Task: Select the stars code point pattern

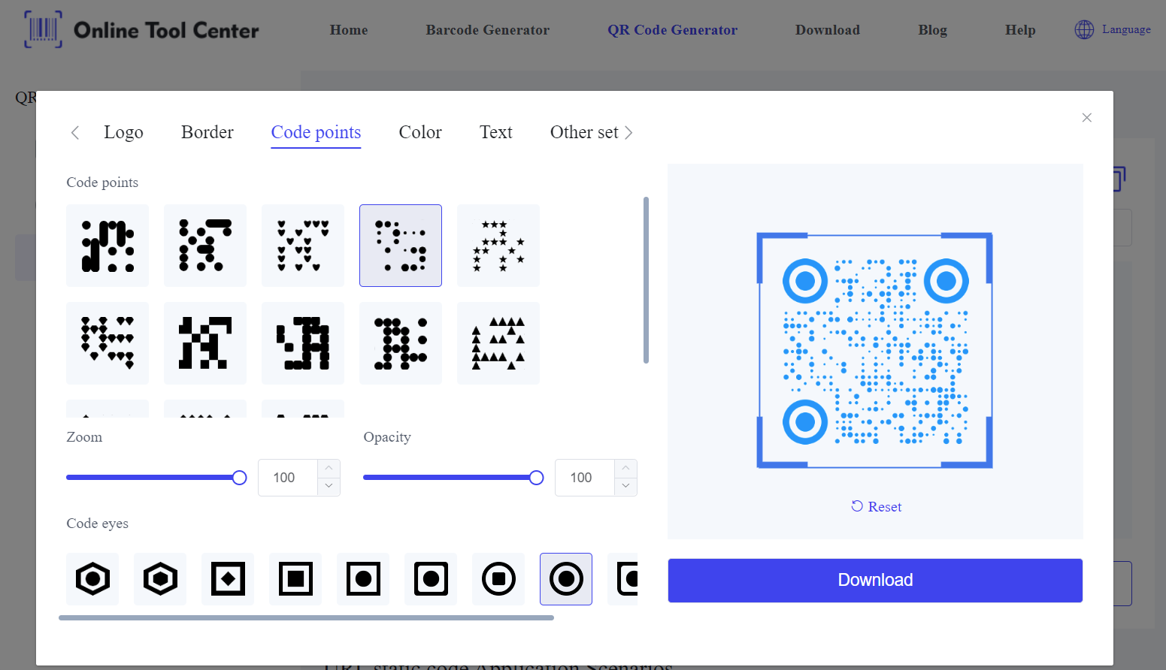Action: click(x=498, y=246)
